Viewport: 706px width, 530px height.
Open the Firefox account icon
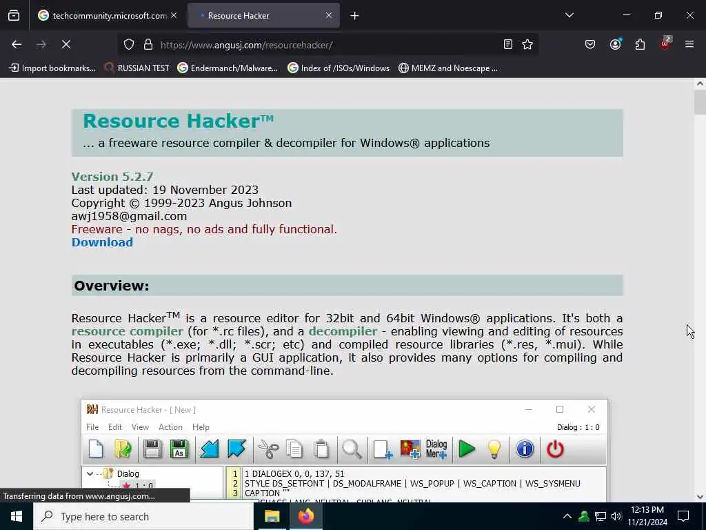pos(615,45)
